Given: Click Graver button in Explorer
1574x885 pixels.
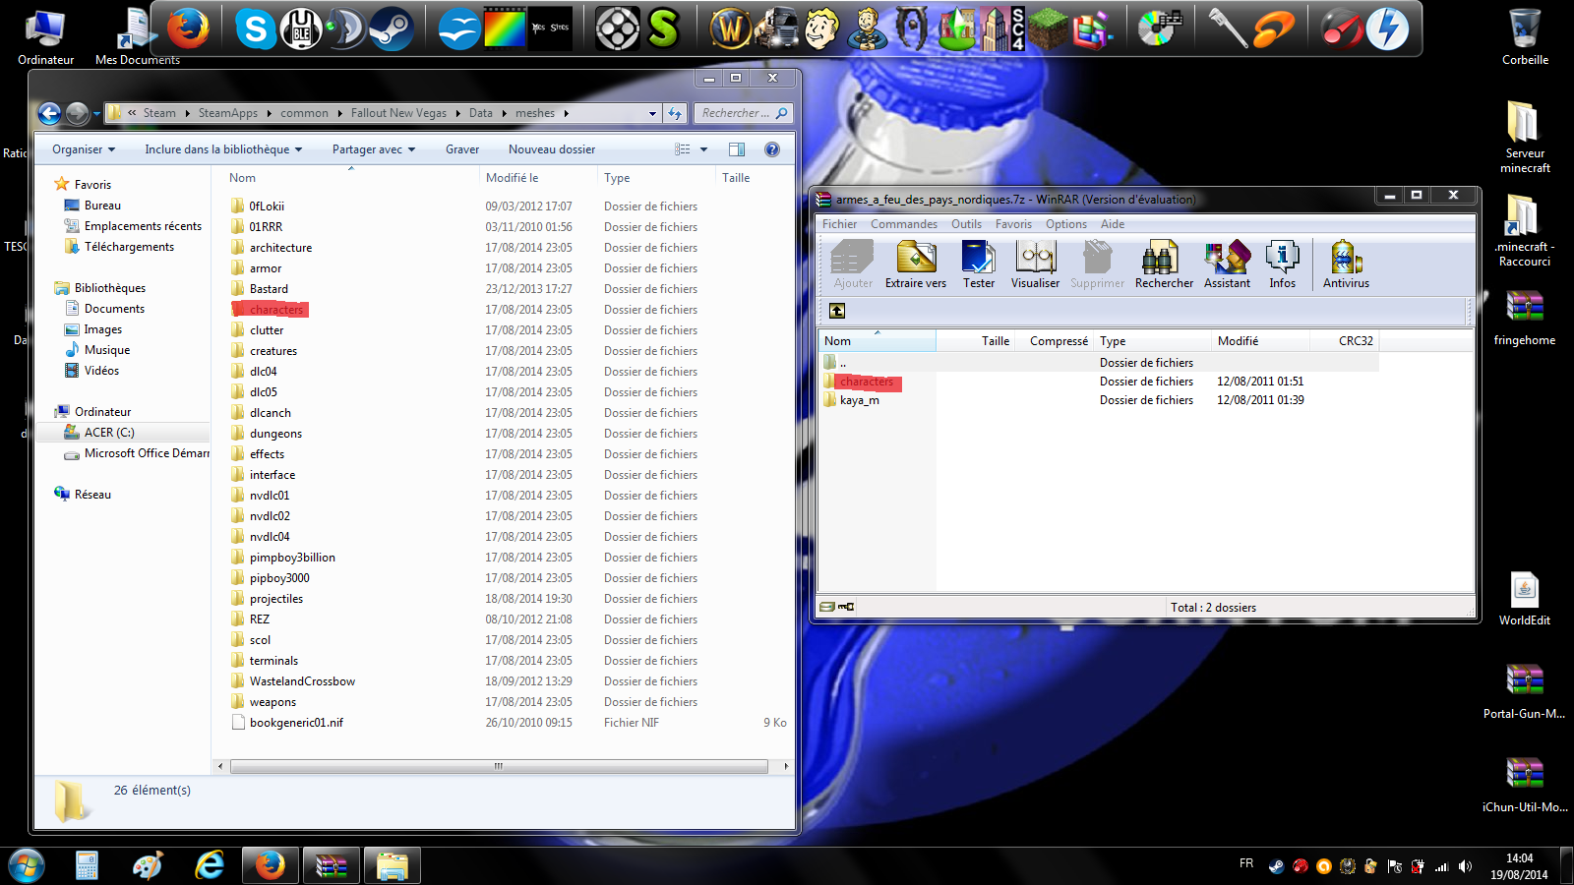Looking at the screenshot, I should [x=462, y=149].
